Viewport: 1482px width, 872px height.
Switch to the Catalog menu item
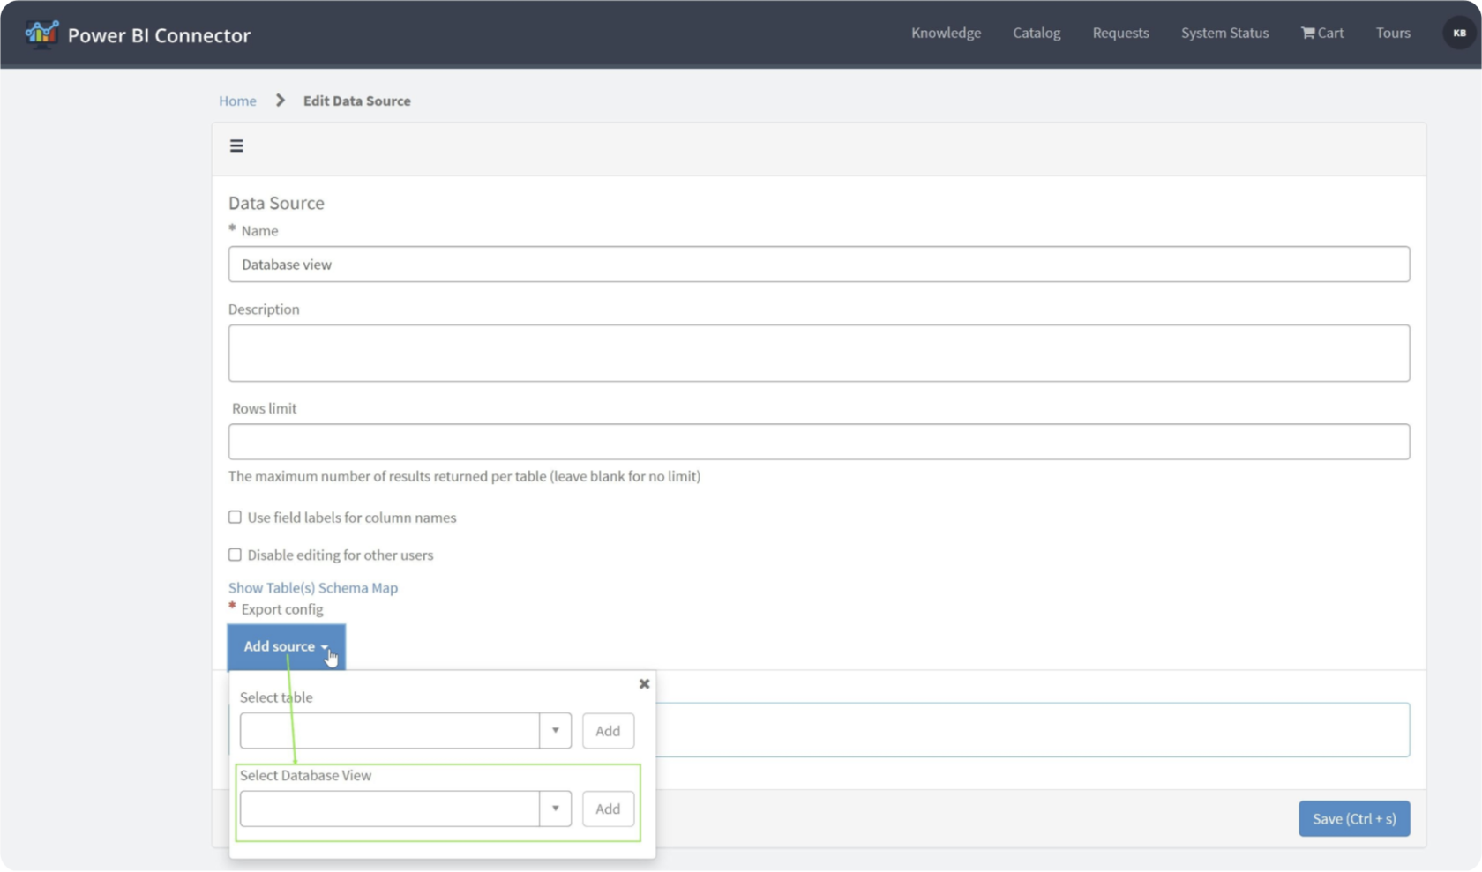coord(1036,33)
